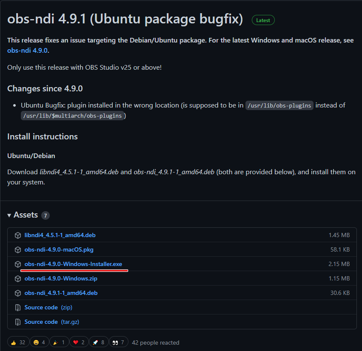This screenshot has width=362, height=351.
Task: Click the package icon beside obs-ndi-4.9.0-macOS.pkg
Action: pos(17,249)
